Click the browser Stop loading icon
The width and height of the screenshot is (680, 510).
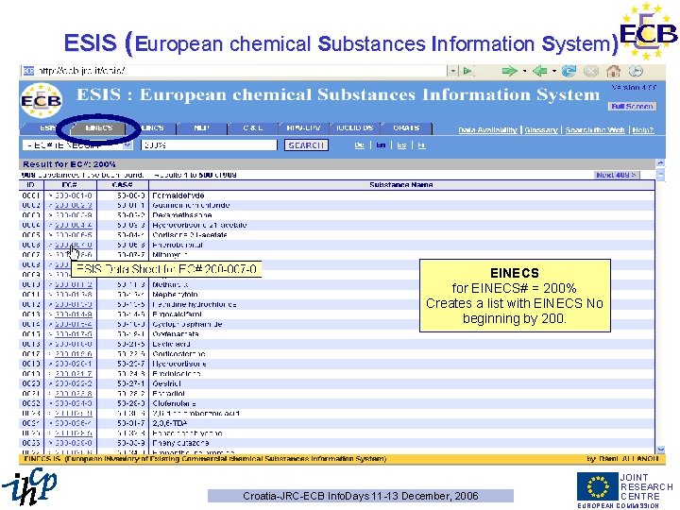(x=590, y=71)
